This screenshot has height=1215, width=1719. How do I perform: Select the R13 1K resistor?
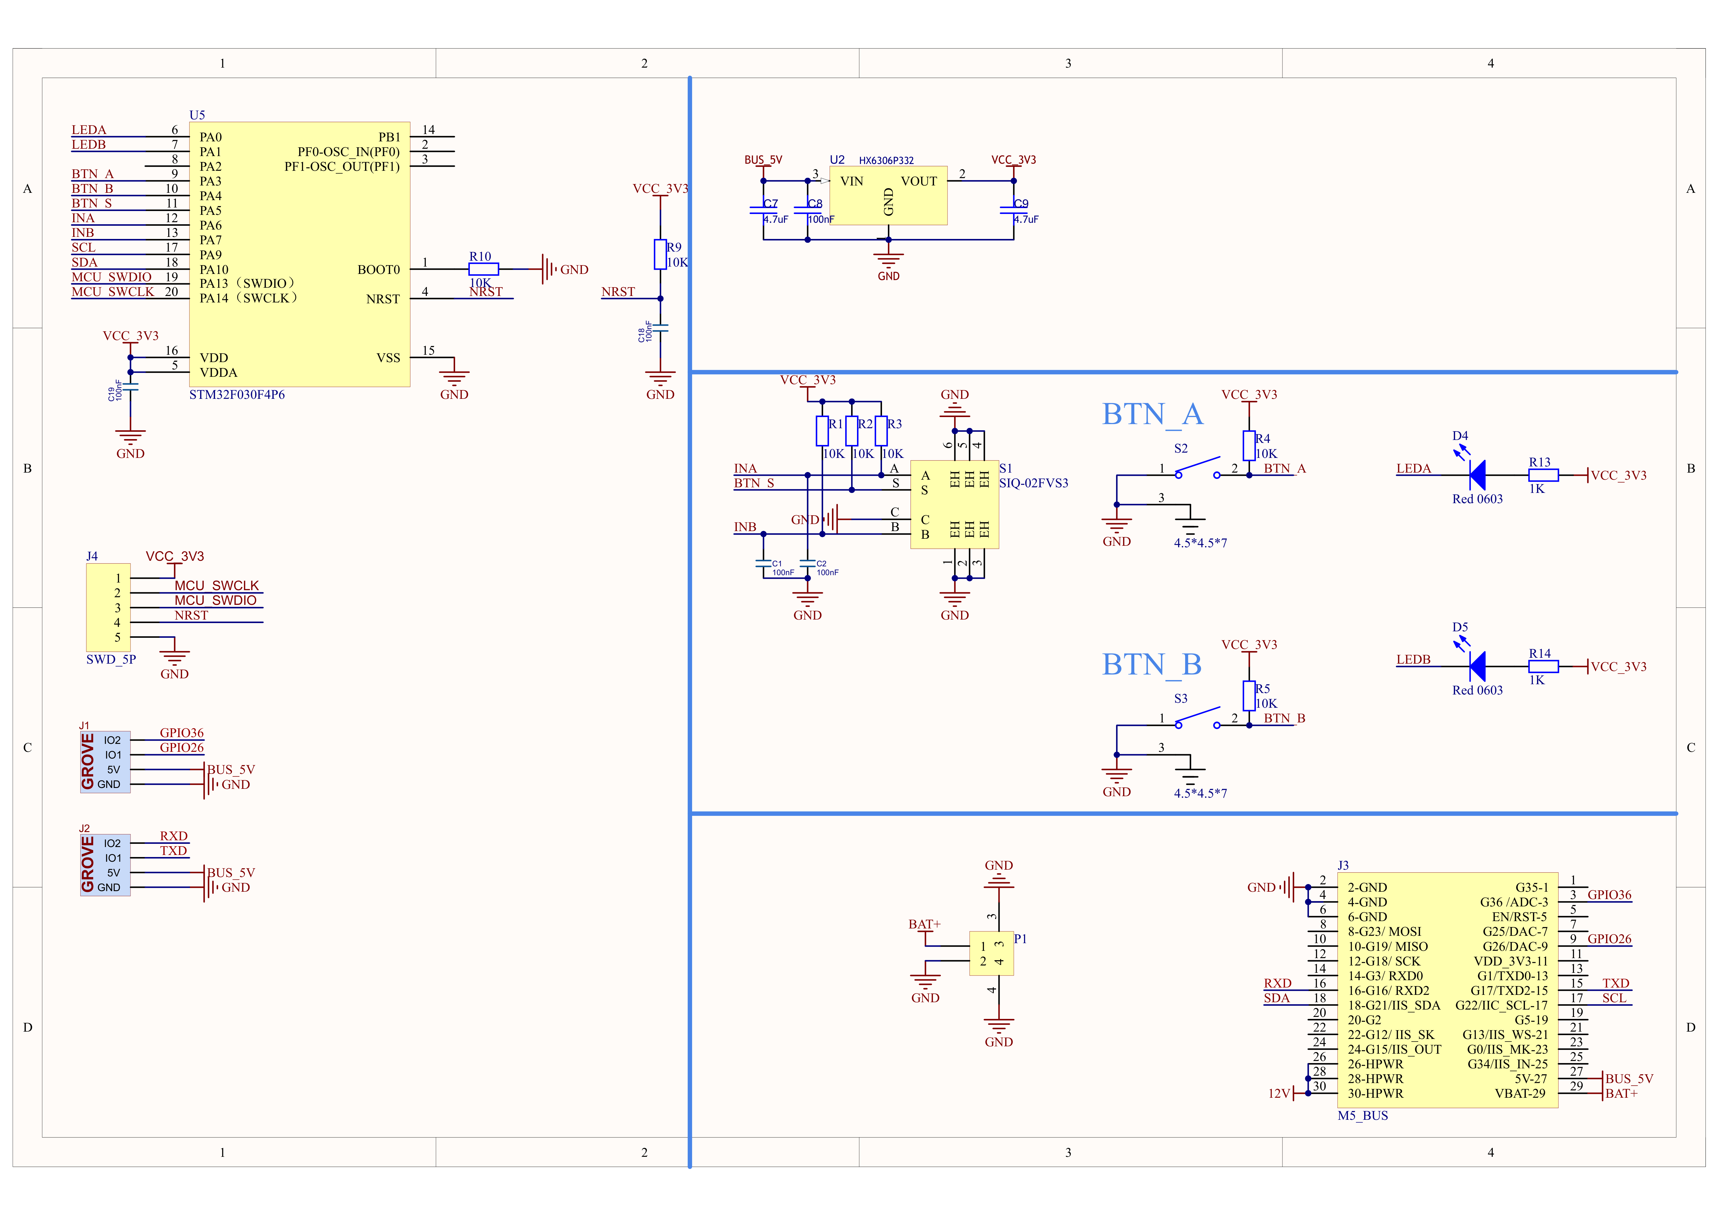(1544, 475)
